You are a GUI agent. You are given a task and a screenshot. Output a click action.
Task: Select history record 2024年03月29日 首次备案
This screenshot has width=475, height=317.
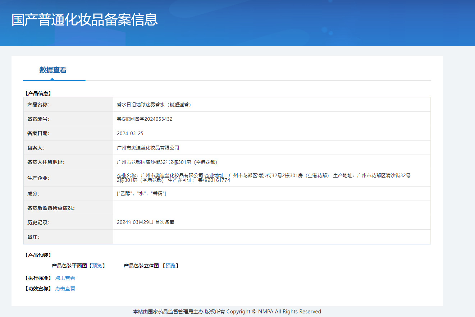coord(146,222)
